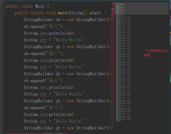Open the Database tool window tab

click(170, 38)
